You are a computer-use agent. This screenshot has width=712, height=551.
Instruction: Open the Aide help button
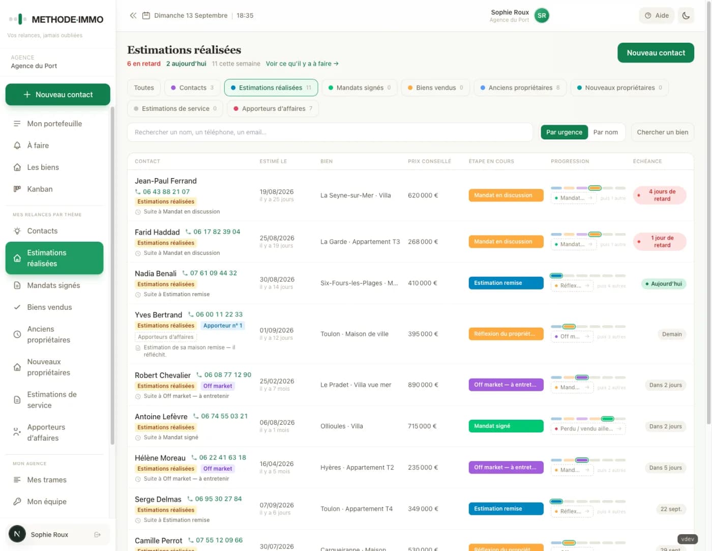point(657,16)
